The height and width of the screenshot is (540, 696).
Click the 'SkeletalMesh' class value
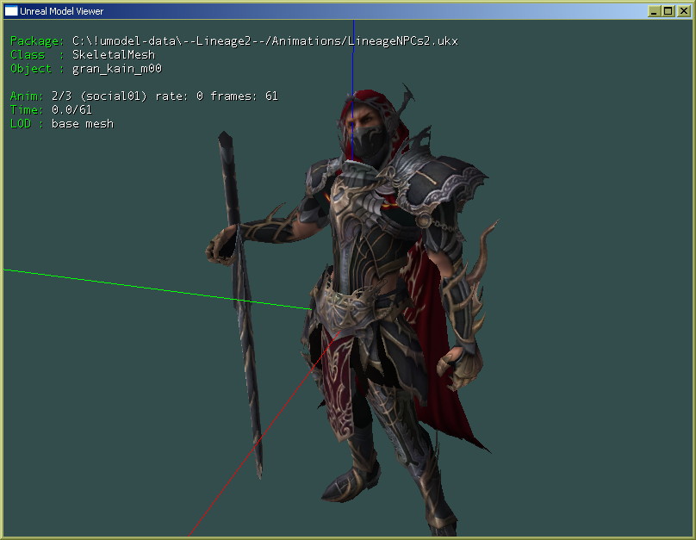pyautogui.click(x=114, y=54)
